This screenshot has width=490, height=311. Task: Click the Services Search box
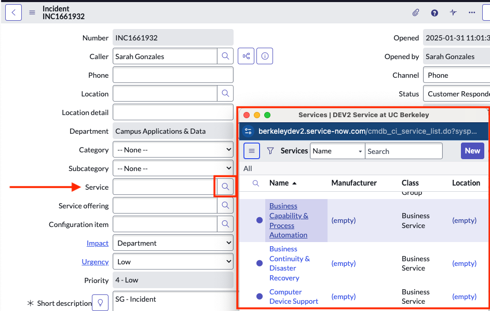coord(404,151)
